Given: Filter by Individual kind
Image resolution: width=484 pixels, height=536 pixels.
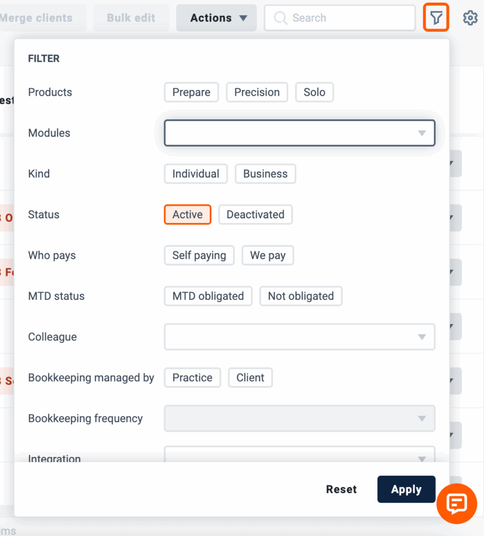Looking at the screenshot, I should 196,174.
